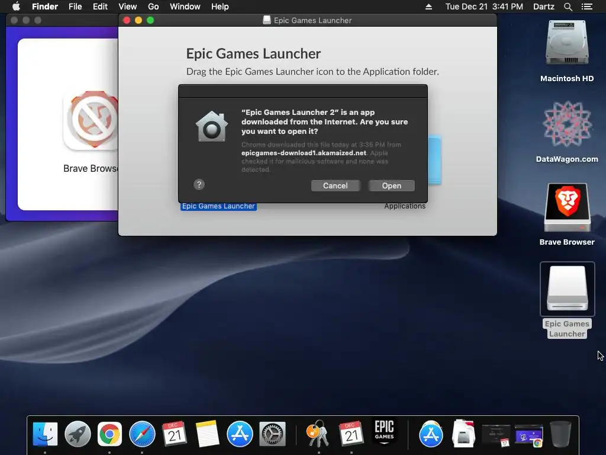Open the Dartz user menu
The height and width of the screenshot is (455, 606).
[543, 7]
